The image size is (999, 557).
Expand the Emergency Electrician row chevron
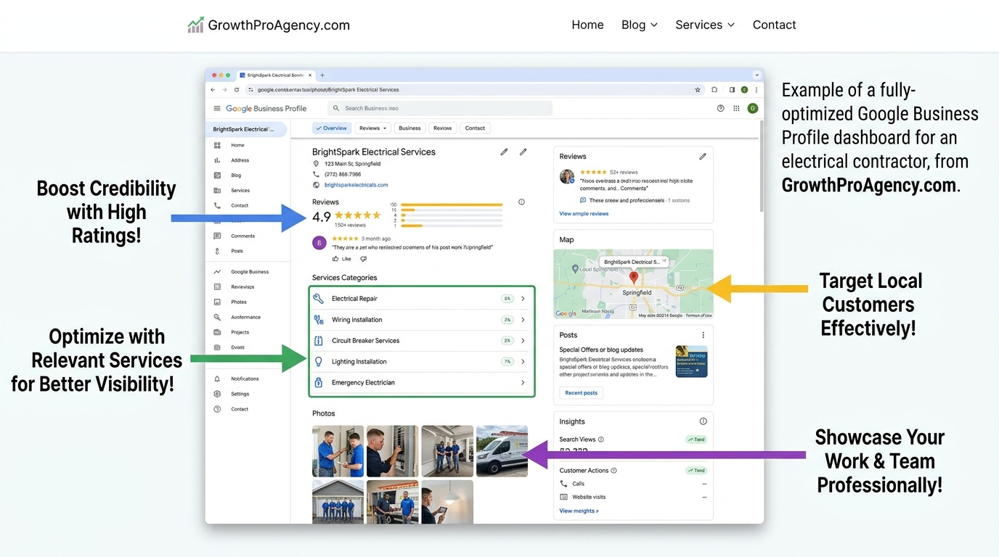click(x=523, y=382)
